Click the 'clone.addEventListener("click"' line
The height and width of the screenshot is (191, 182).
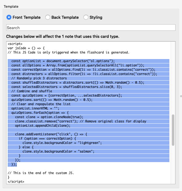(51, 134)
